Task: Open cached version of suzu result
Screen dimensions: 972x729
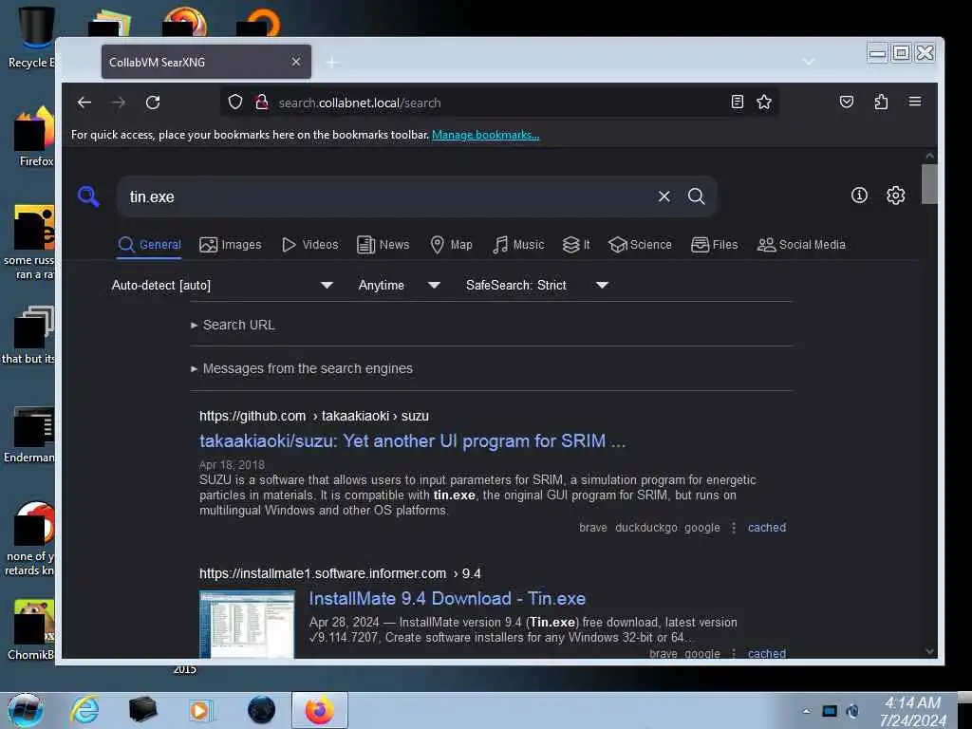Action: coord(767,528)
